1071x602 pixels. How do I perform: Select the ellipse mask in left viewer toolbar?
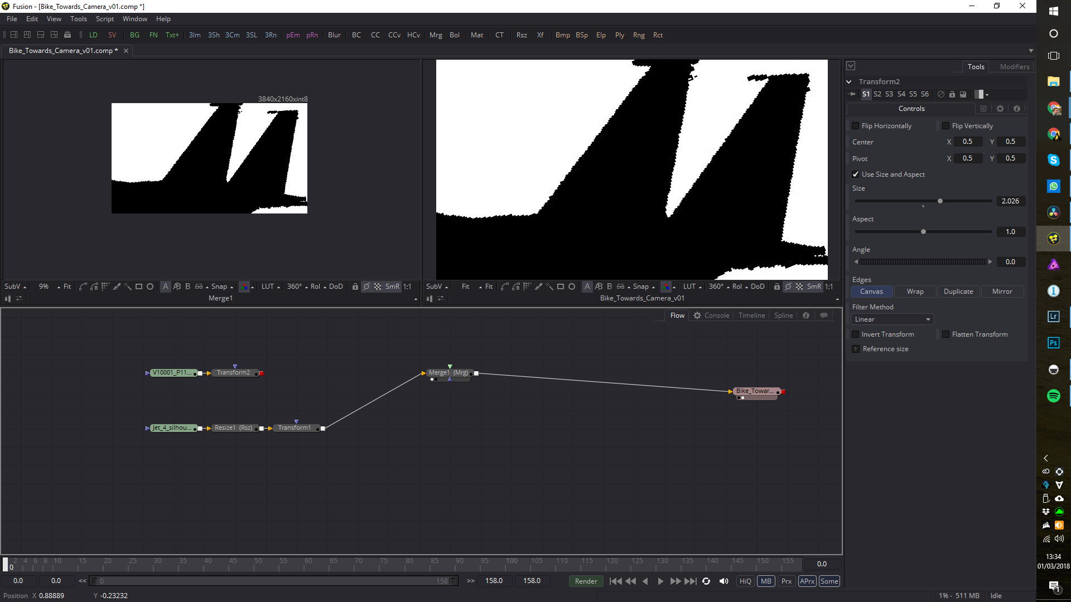[x=150, y=287]
